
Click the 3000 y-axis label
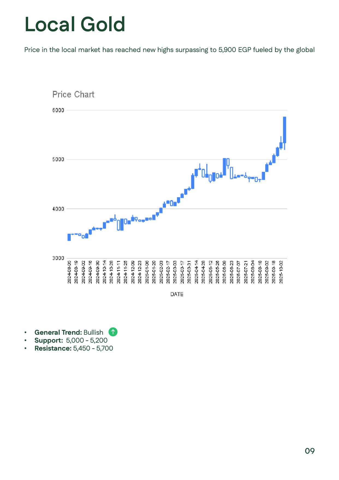pyautogui.click(x=58, y=258)
